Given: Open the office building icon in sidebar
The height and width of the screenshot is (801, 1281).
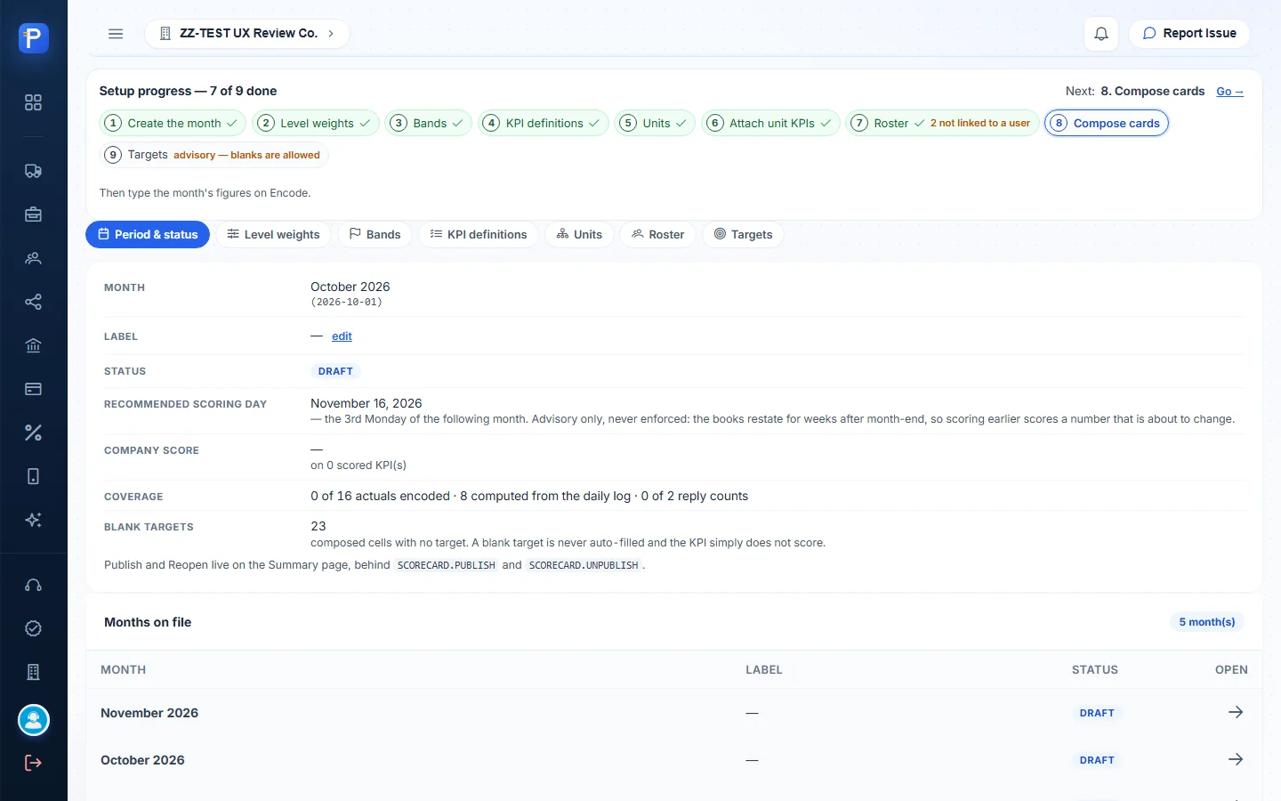Looking at the screenshot, I should pos(33,672).
